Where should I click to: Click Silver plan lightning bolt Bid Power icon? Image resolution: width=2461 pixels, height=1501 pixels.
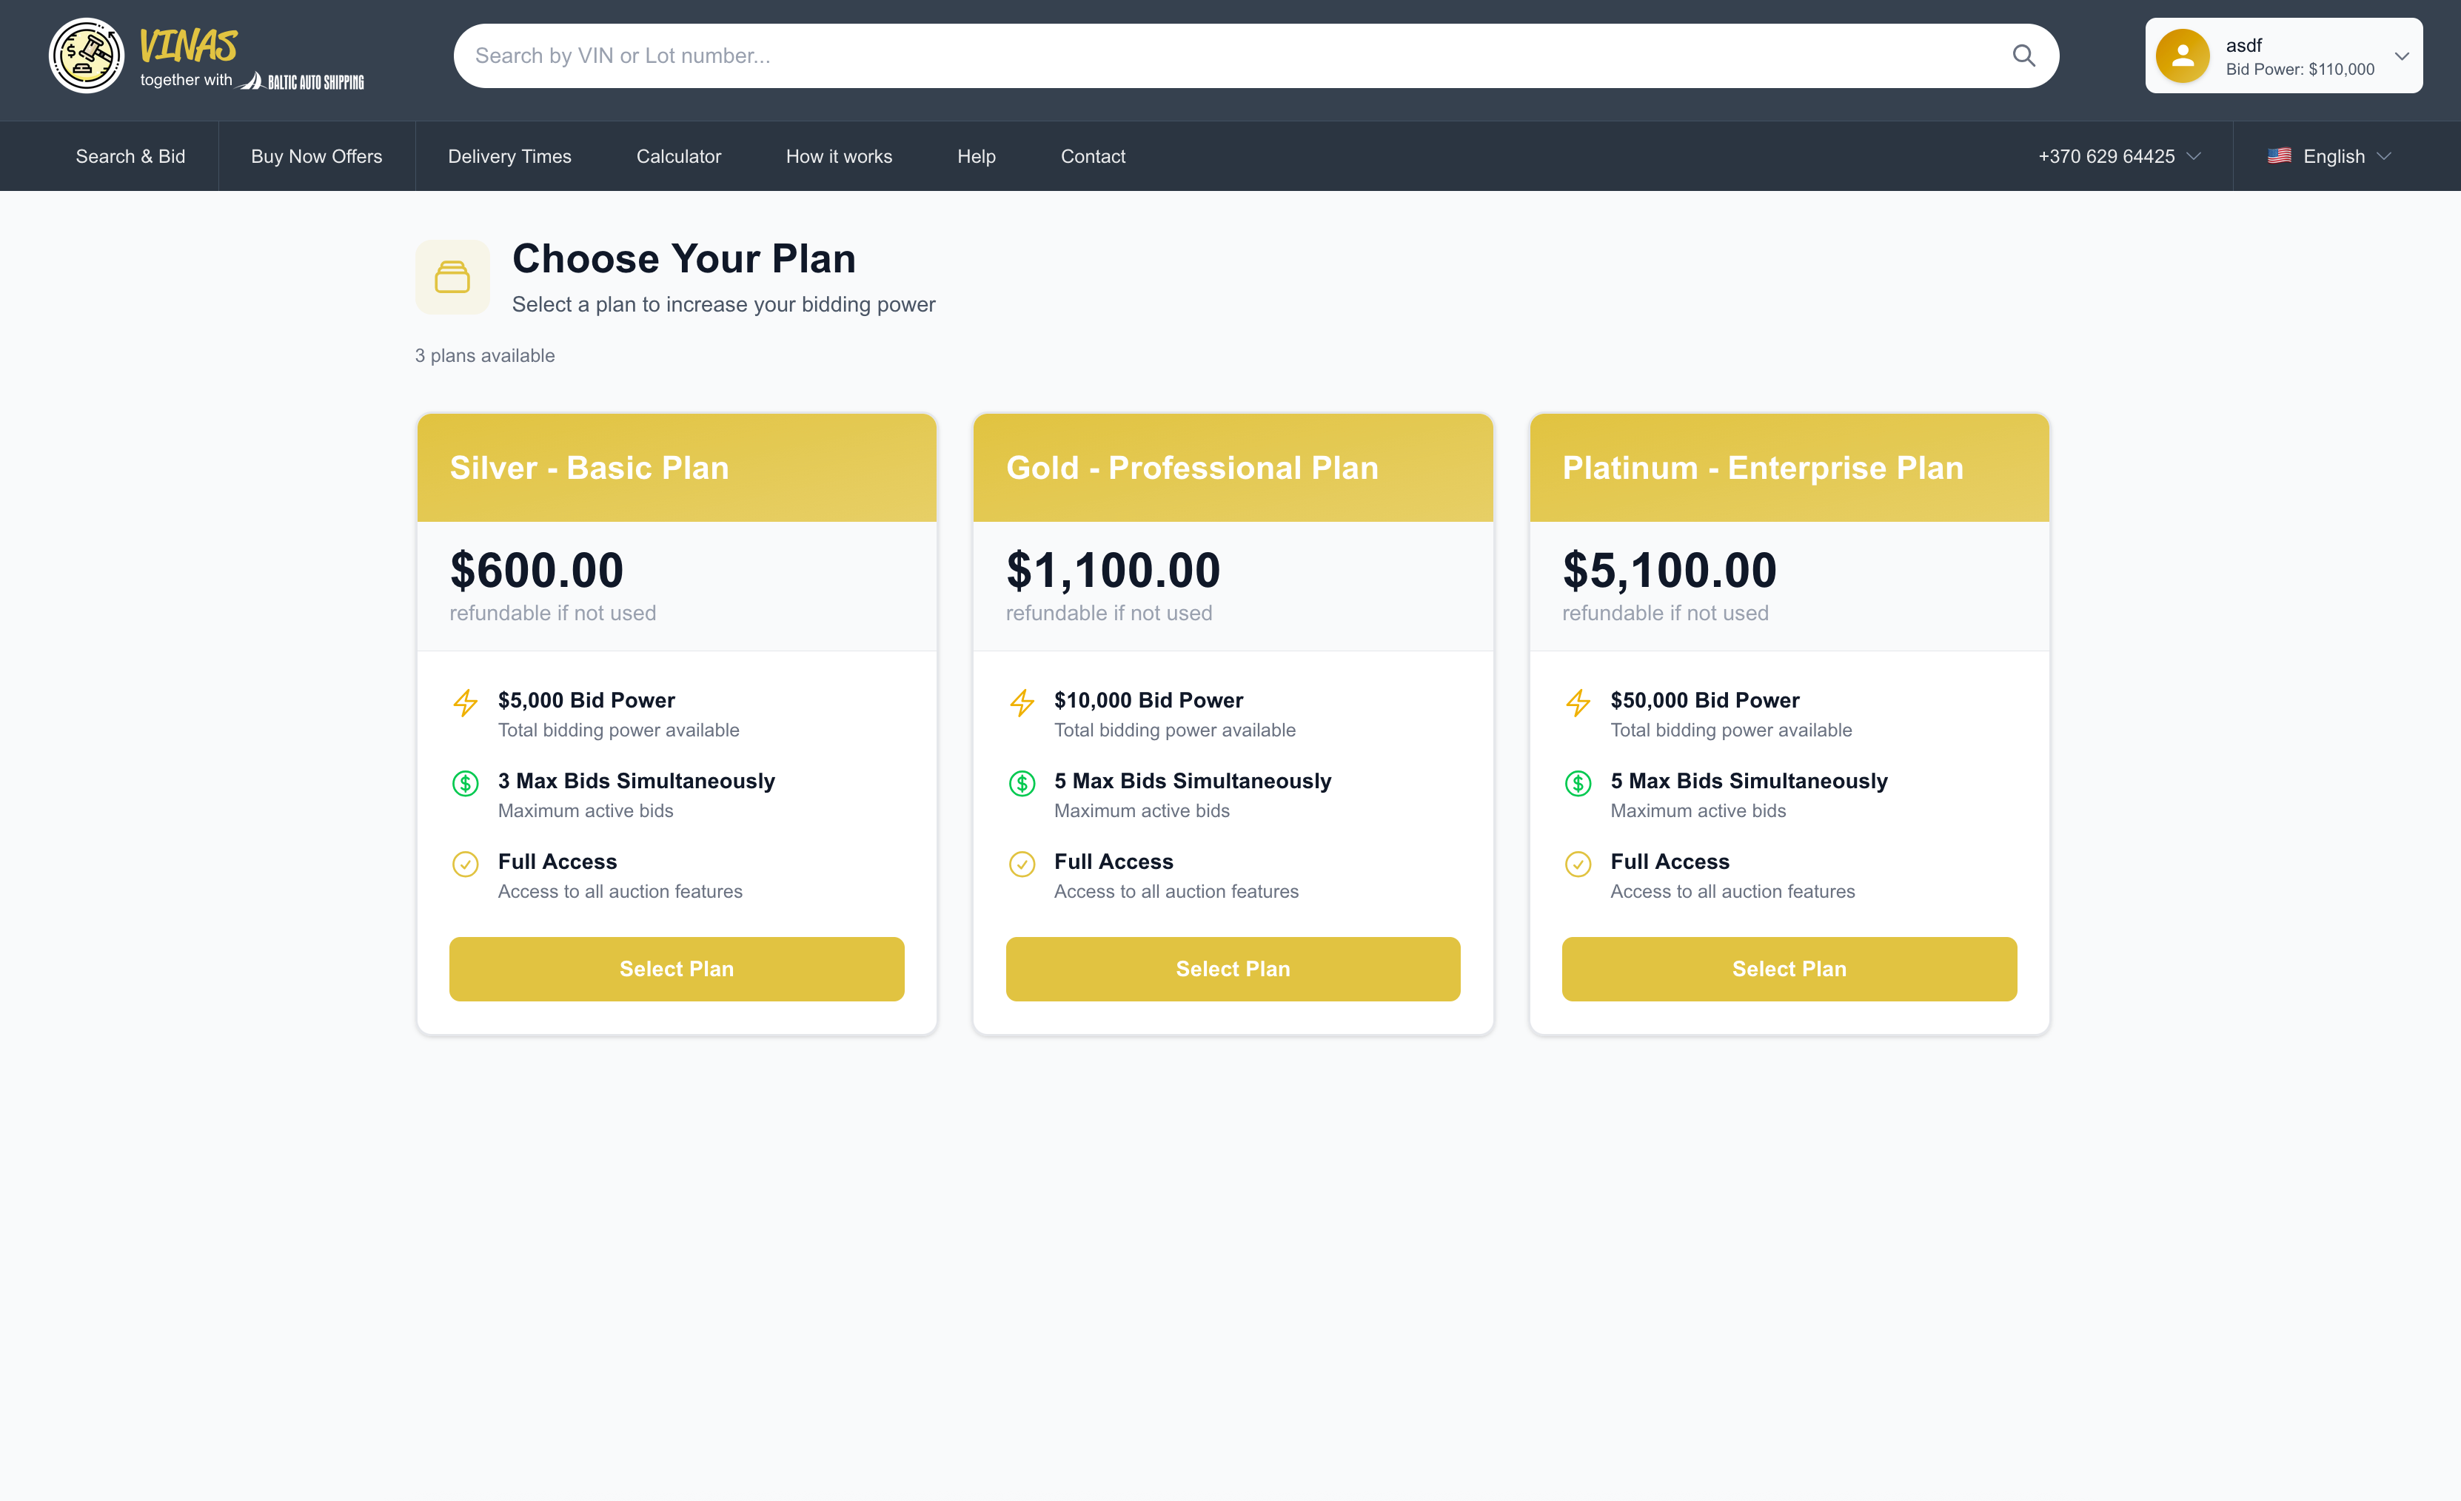[x=466, y=703]
